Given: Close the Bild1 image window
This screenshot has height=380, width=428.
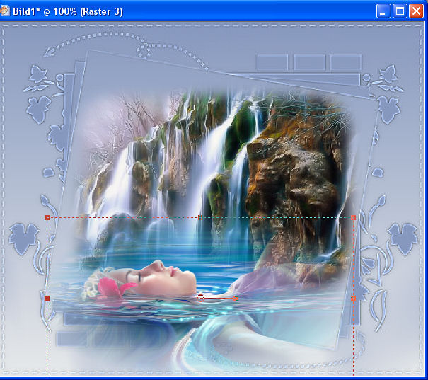Looking at the screenshot, I should tap(417, 11).
